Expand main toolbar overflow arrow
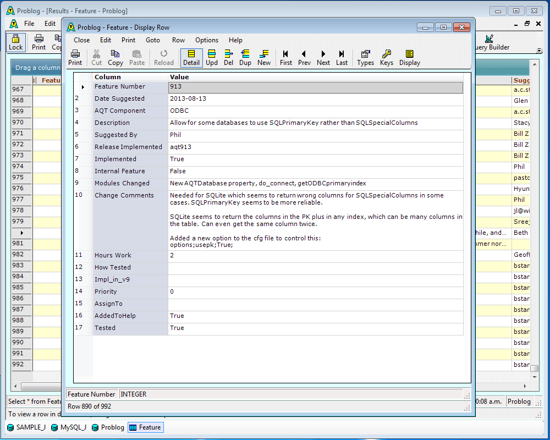 tap(540, 50)
